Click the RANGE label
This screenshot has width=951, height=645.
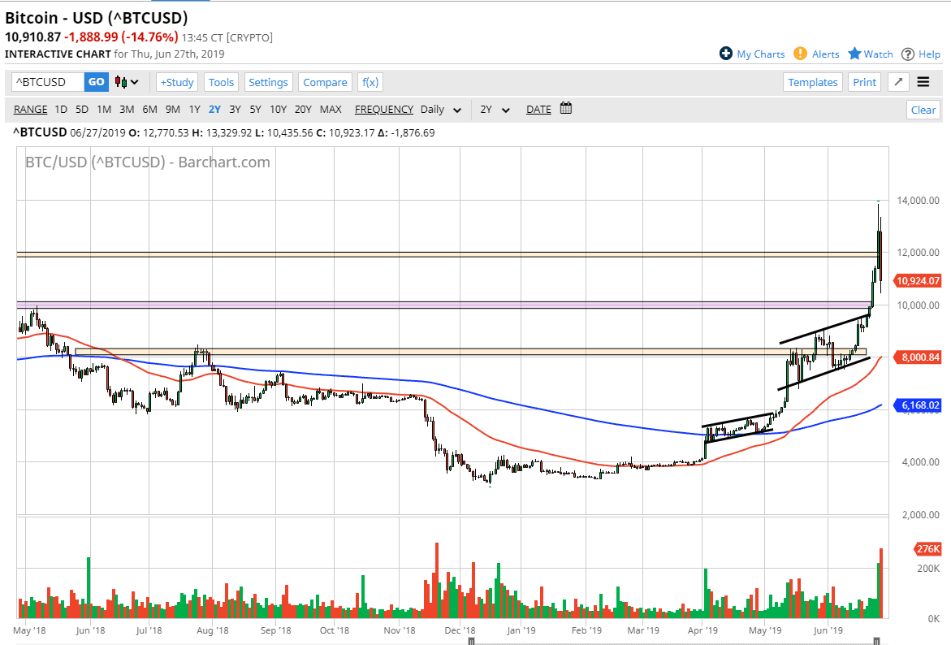pos(30,109)
